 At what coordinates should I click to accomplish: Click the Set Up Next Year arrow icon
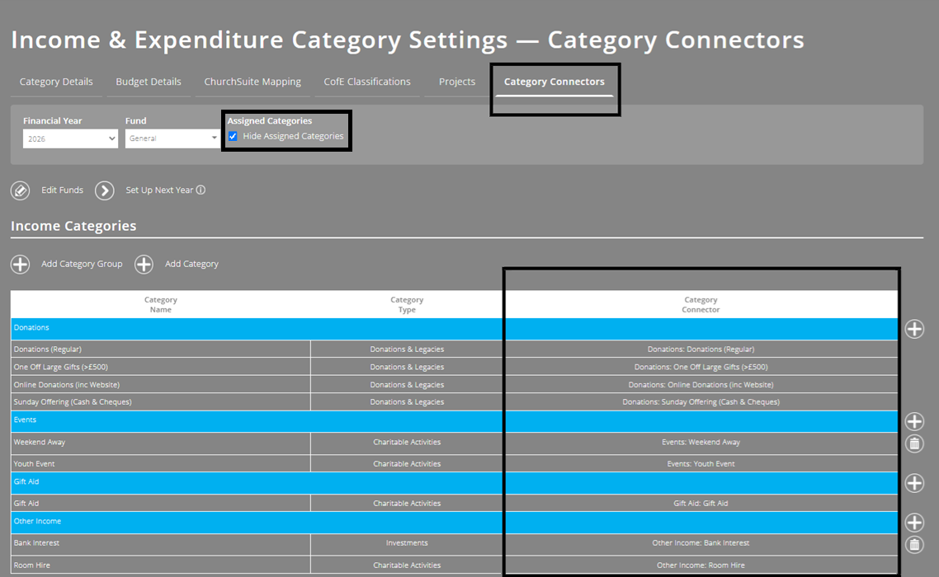point(105,190)
